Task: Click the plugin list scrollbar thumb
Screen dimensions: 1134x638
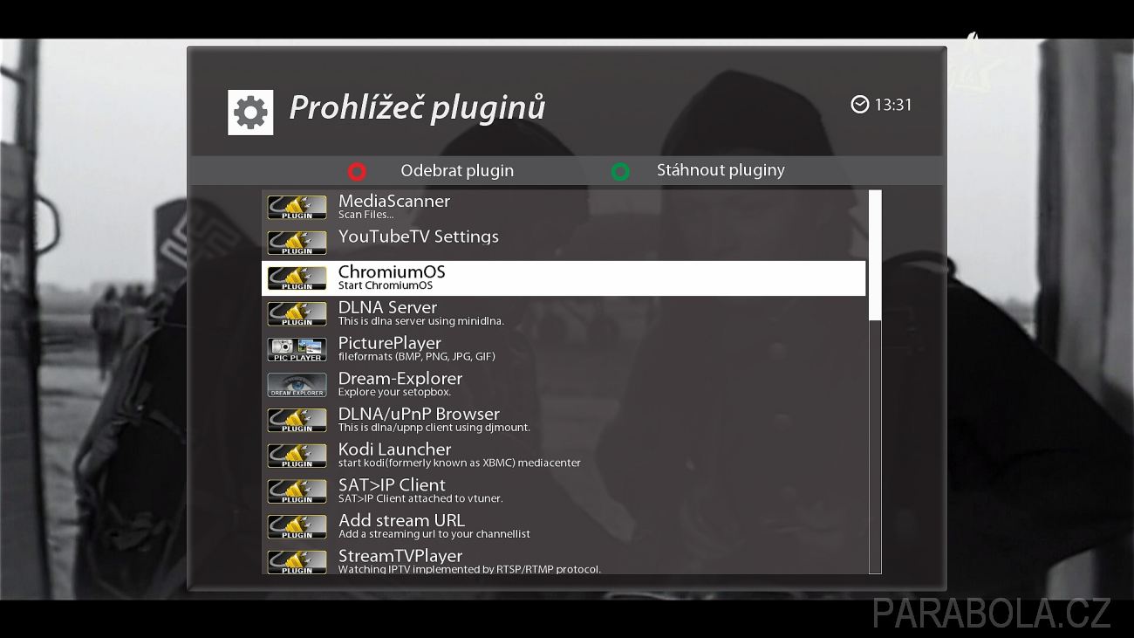Action: tap(875, 255)
